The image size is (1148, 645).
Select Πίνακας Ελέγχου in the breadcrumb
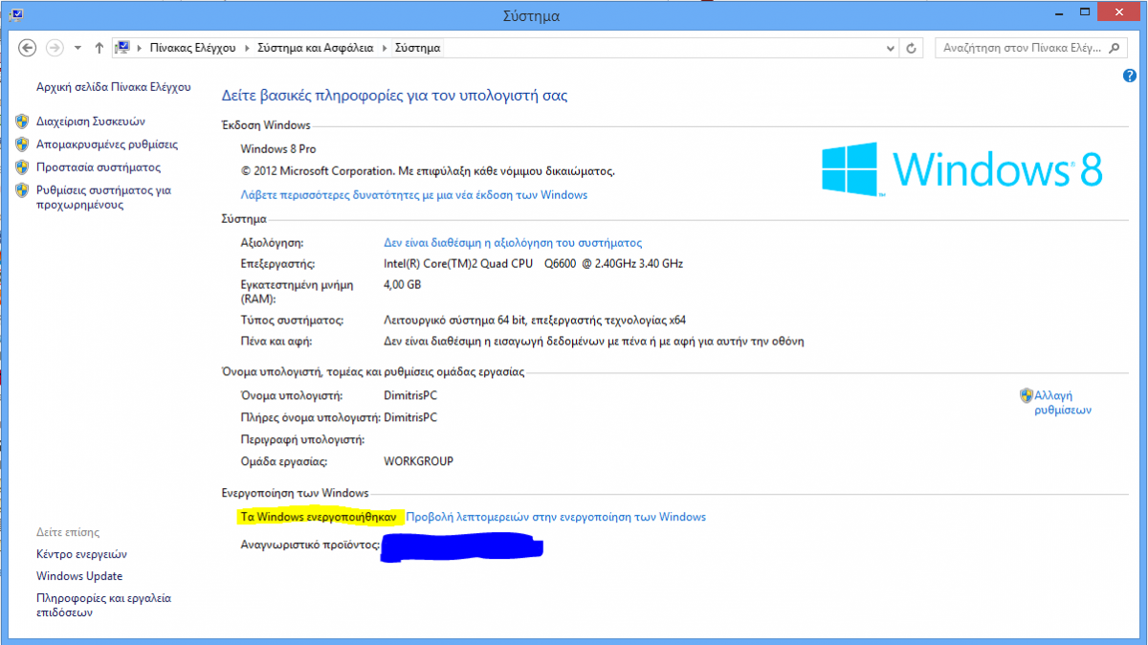tap(192, 48)
